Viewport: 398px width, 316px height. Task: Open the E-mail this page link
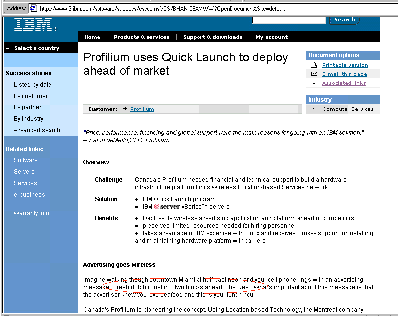click(345, 74)
